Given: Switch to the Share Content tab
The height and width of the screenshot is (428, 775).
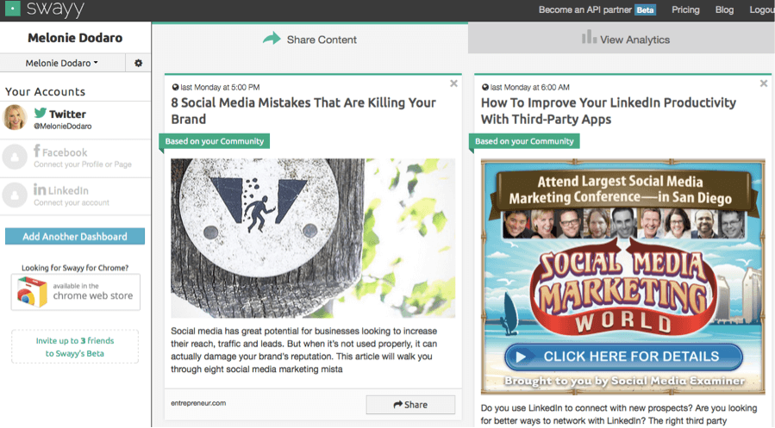Looking at the screenshot, I should coord(309,40).
